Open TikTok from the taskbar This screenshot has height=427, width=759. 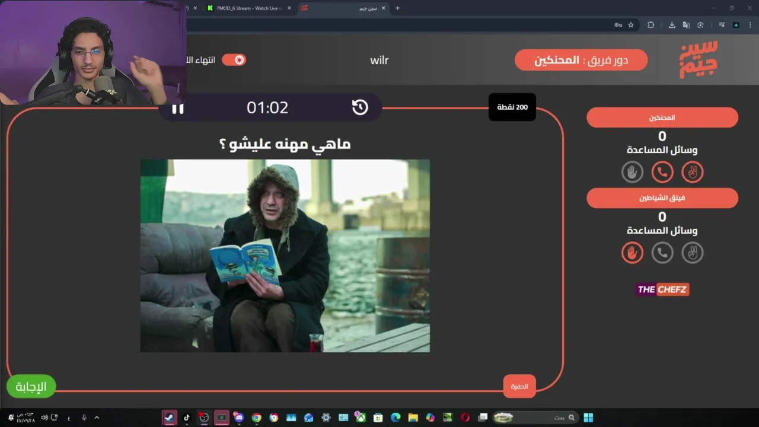[x=187, y=418]
